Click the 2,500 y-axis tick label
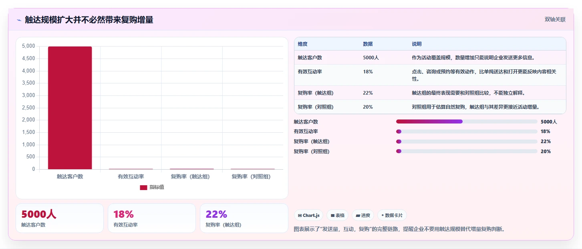Viewport: 582px width, 249px height. click(x=28, y=107)
